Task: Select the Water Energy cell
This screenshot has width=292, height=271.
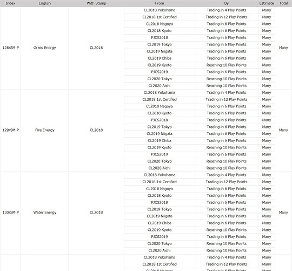Action: [45, 212]
